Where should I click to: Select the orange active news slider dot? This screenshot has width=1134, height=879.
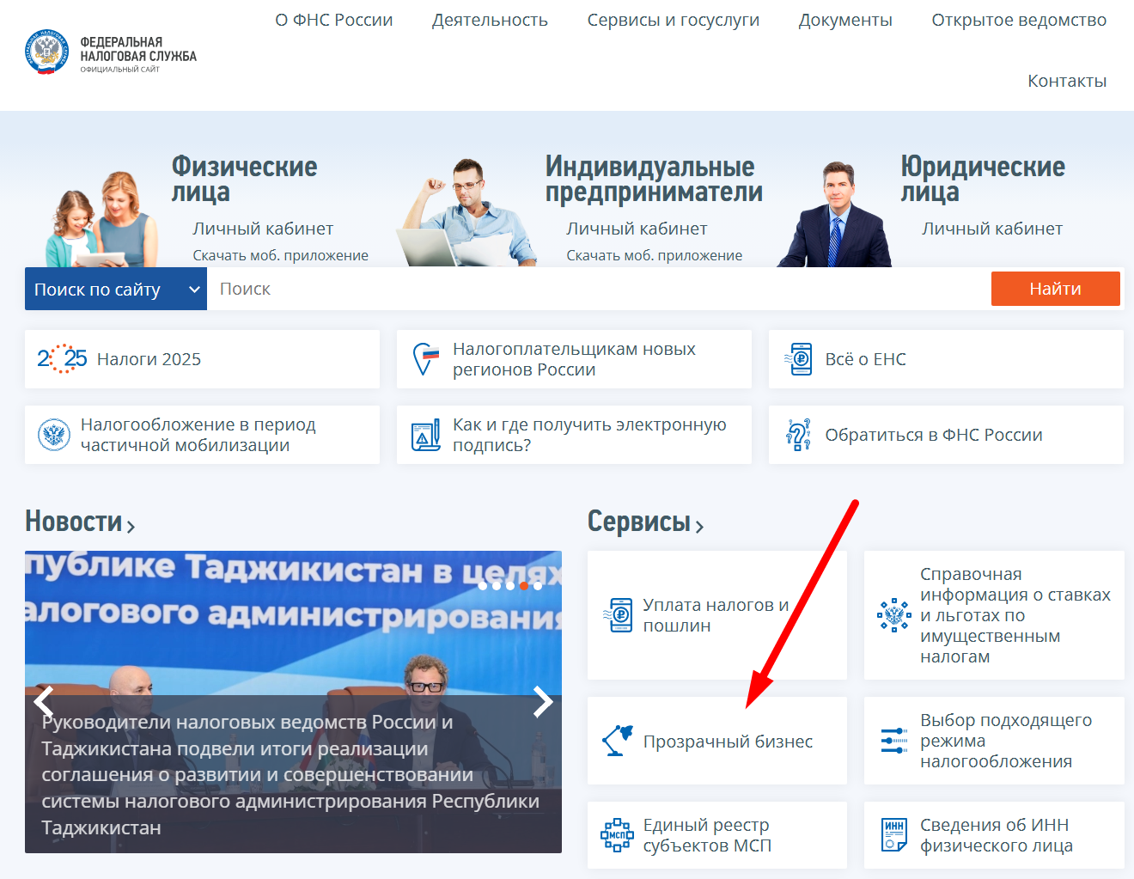coord(523,586)
